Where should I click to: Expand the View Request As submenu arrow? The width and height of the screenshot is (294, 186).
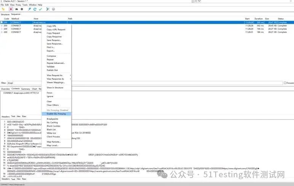tap(70, 75)
